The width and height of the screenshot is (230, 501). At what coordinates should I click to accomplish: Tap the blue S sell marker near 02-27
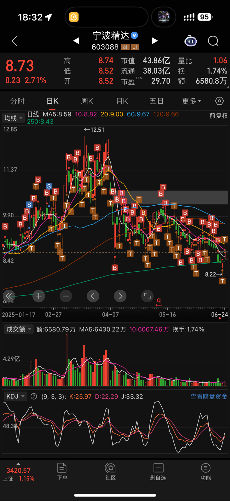click(x=49, y=186)
